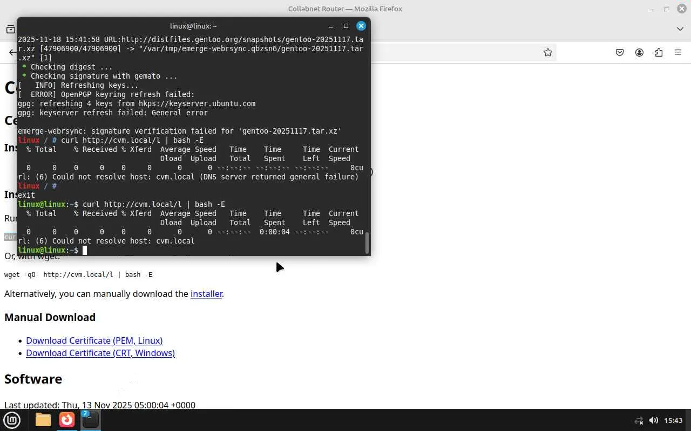Open the Firefox View icon in the tab bar
Viewport: 691px width, 431px height.
tap(11, 29)
